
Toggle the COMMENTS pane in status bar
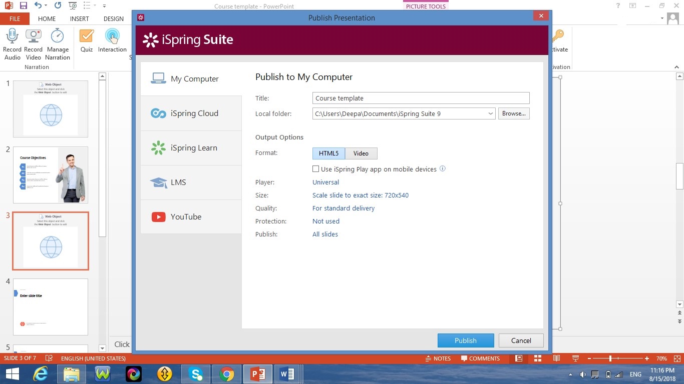coord(480,358)
